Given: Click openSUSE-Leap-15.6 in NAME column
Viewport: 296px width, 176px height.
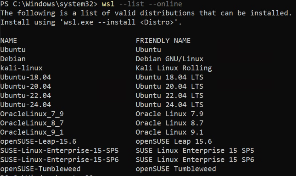Looking at the screenshot, I should pos(38,141).
